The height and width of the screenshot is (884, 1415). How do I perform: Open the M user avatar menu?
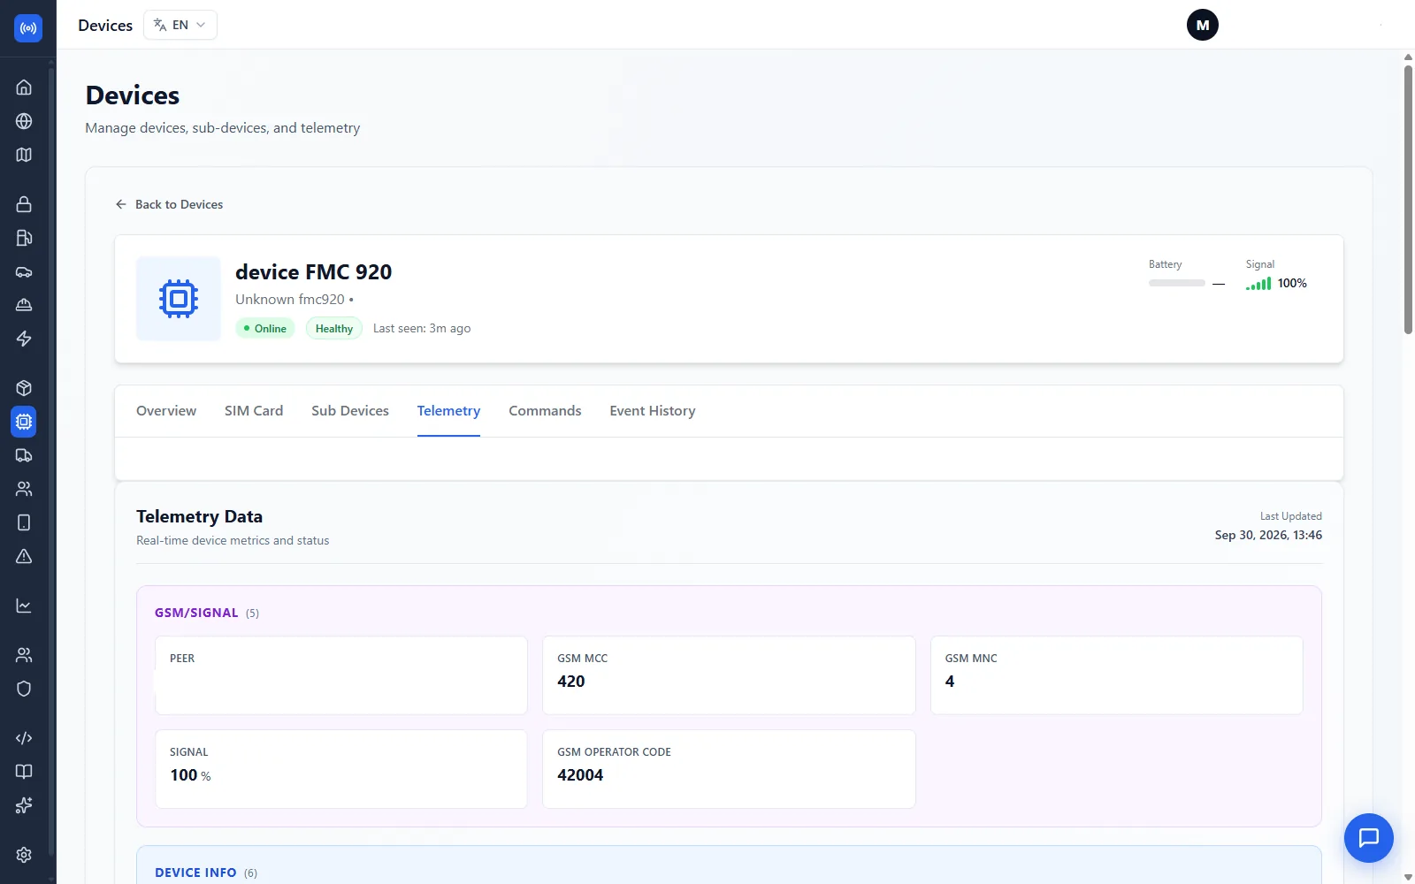click(x=1203, y=25)
